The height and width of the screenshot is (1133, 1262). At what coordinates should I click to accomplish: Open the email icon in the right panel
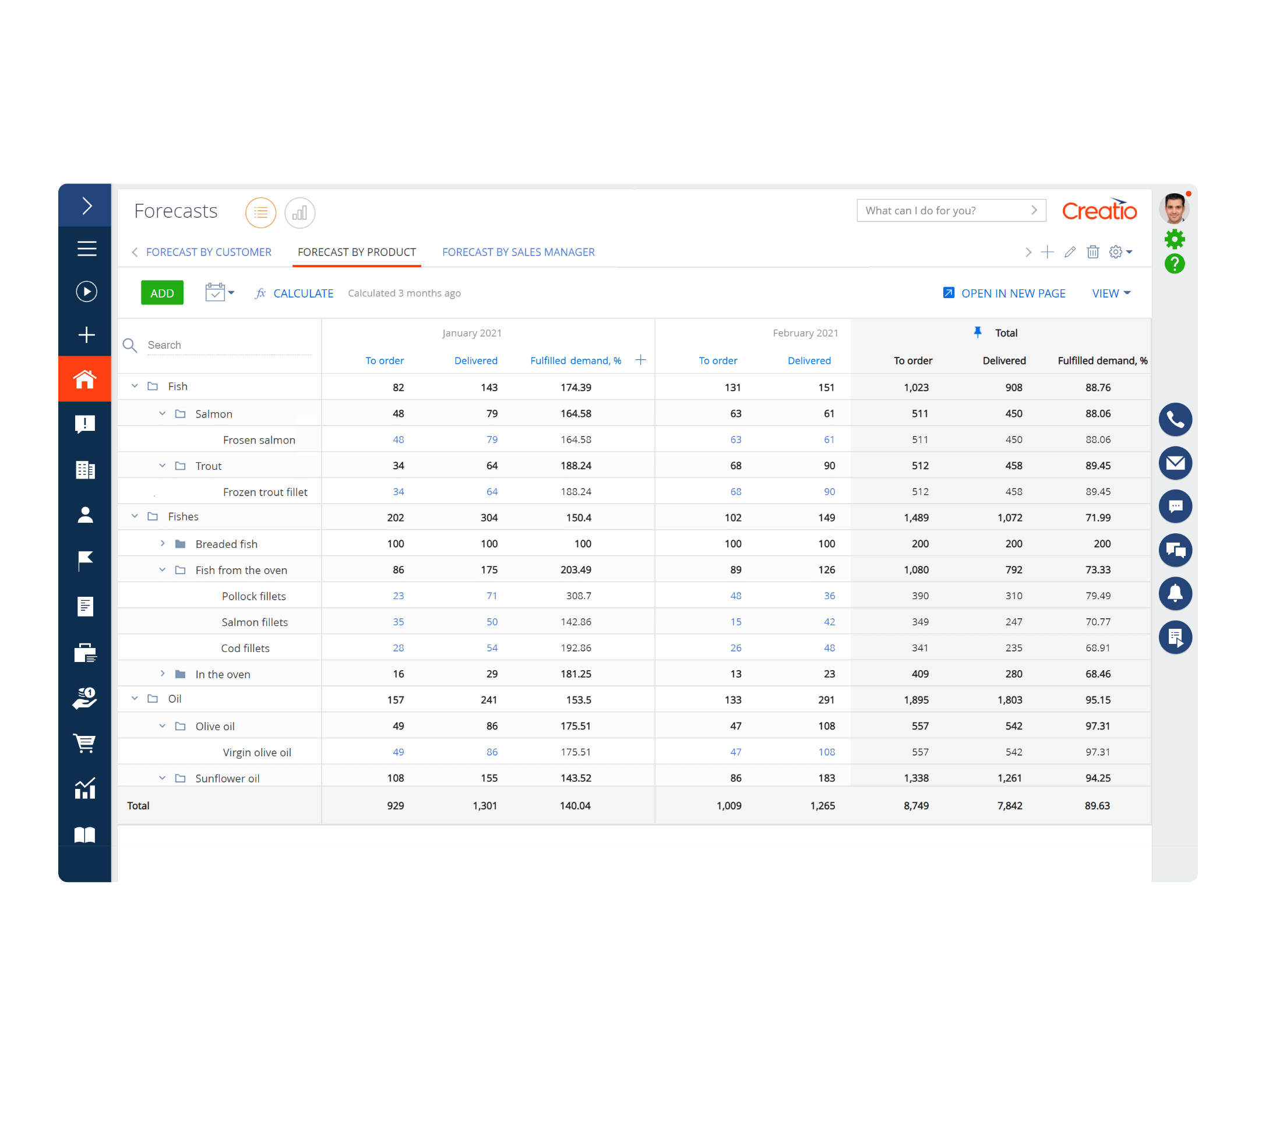coord(1175,463)
